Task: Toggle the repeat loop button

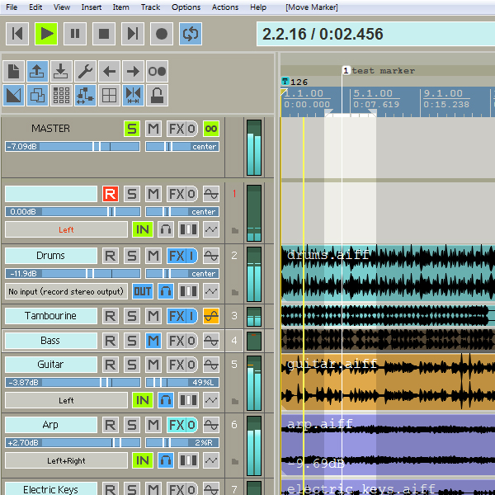Action: 190,34
